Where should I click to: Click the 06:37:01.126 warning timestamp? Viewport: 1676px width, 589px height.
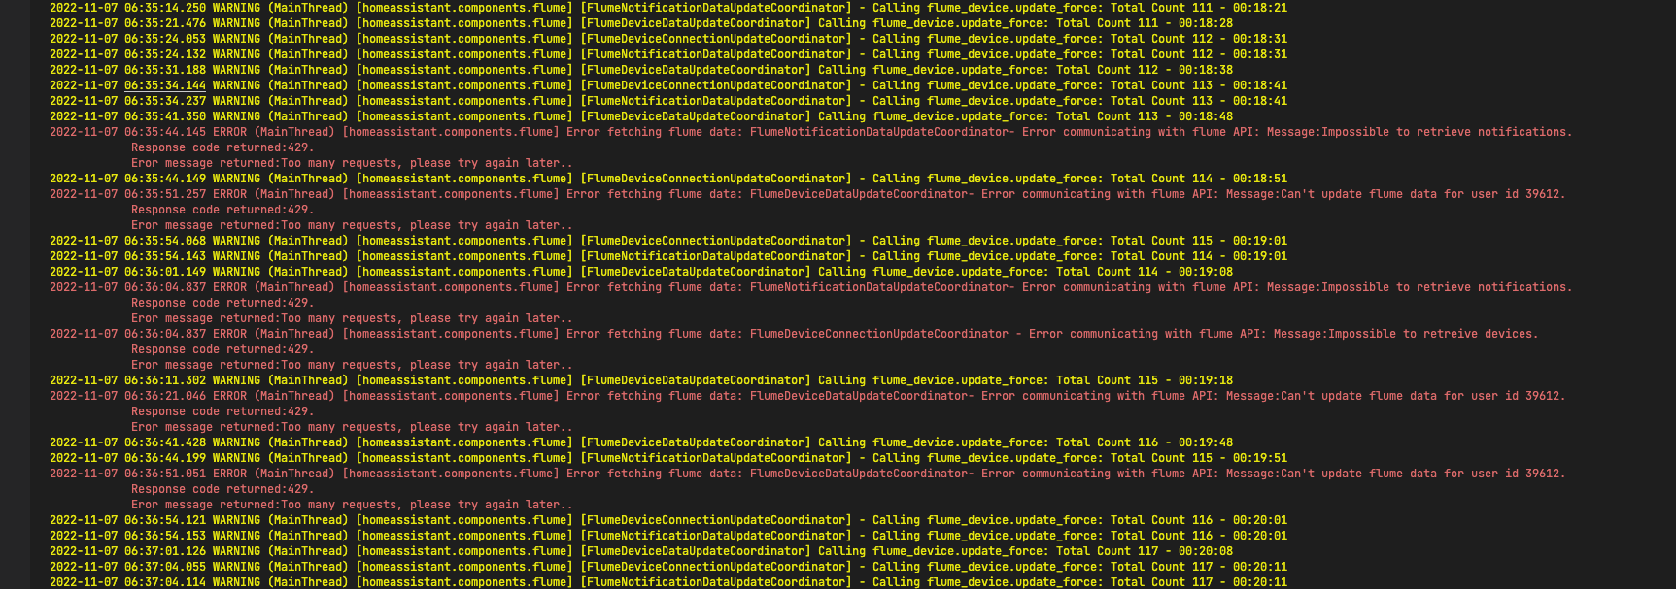(x=165, y=551)
